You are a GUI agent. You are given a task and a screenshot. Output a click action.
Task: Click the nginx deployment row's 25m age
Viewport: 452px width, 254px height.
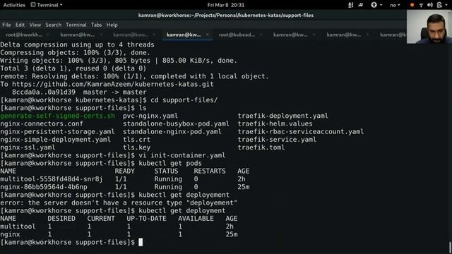click(x=232, y=234)
